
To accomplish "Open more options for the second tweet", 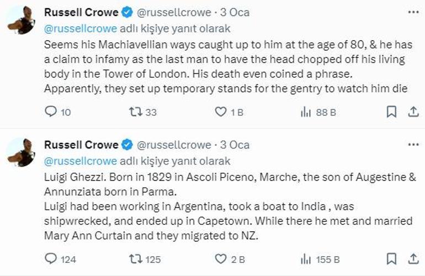I will point(412,145).
